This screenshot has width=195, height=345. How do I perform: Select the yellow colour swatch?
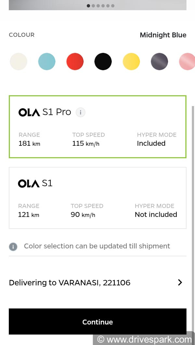[x=131, y=61]
